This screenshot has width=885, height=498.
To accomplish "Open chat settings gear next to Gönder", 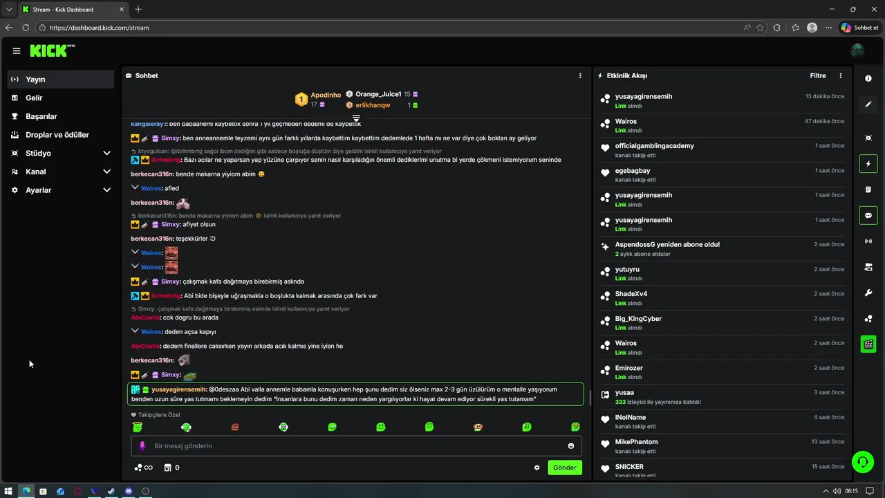I will [x=537, y=468].
